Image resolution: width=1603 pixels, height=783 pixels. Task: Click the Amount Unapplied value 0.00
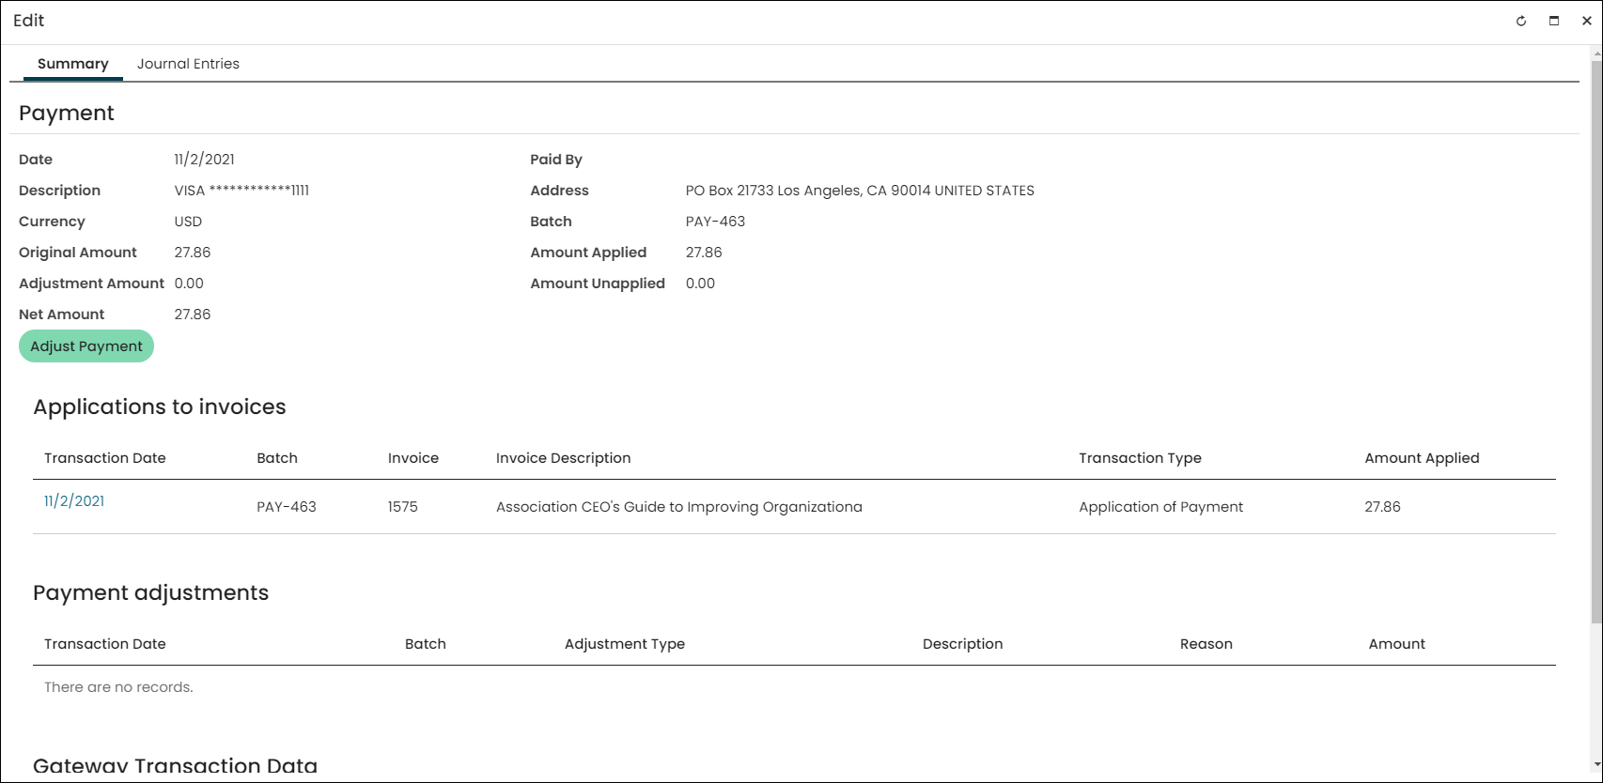tap(700, 284)
